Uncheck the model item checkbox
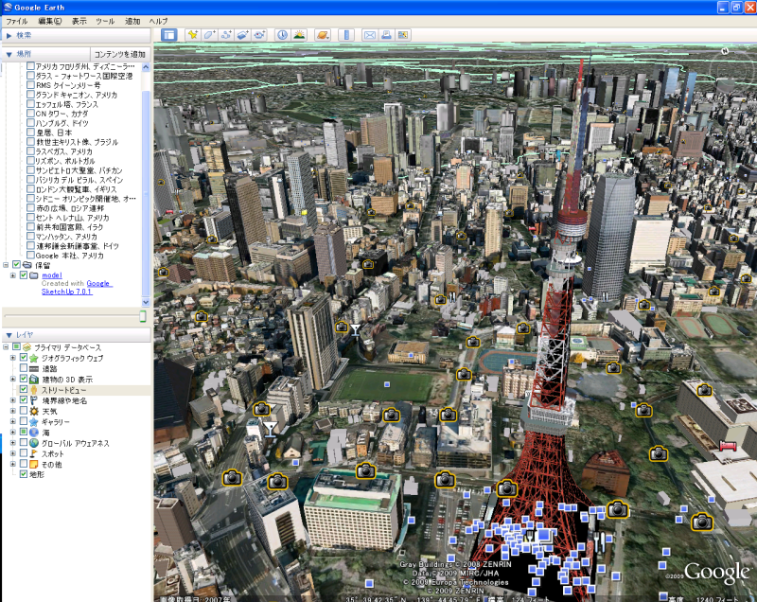Viewport: 757px width, 602px height. click(23, 275)
